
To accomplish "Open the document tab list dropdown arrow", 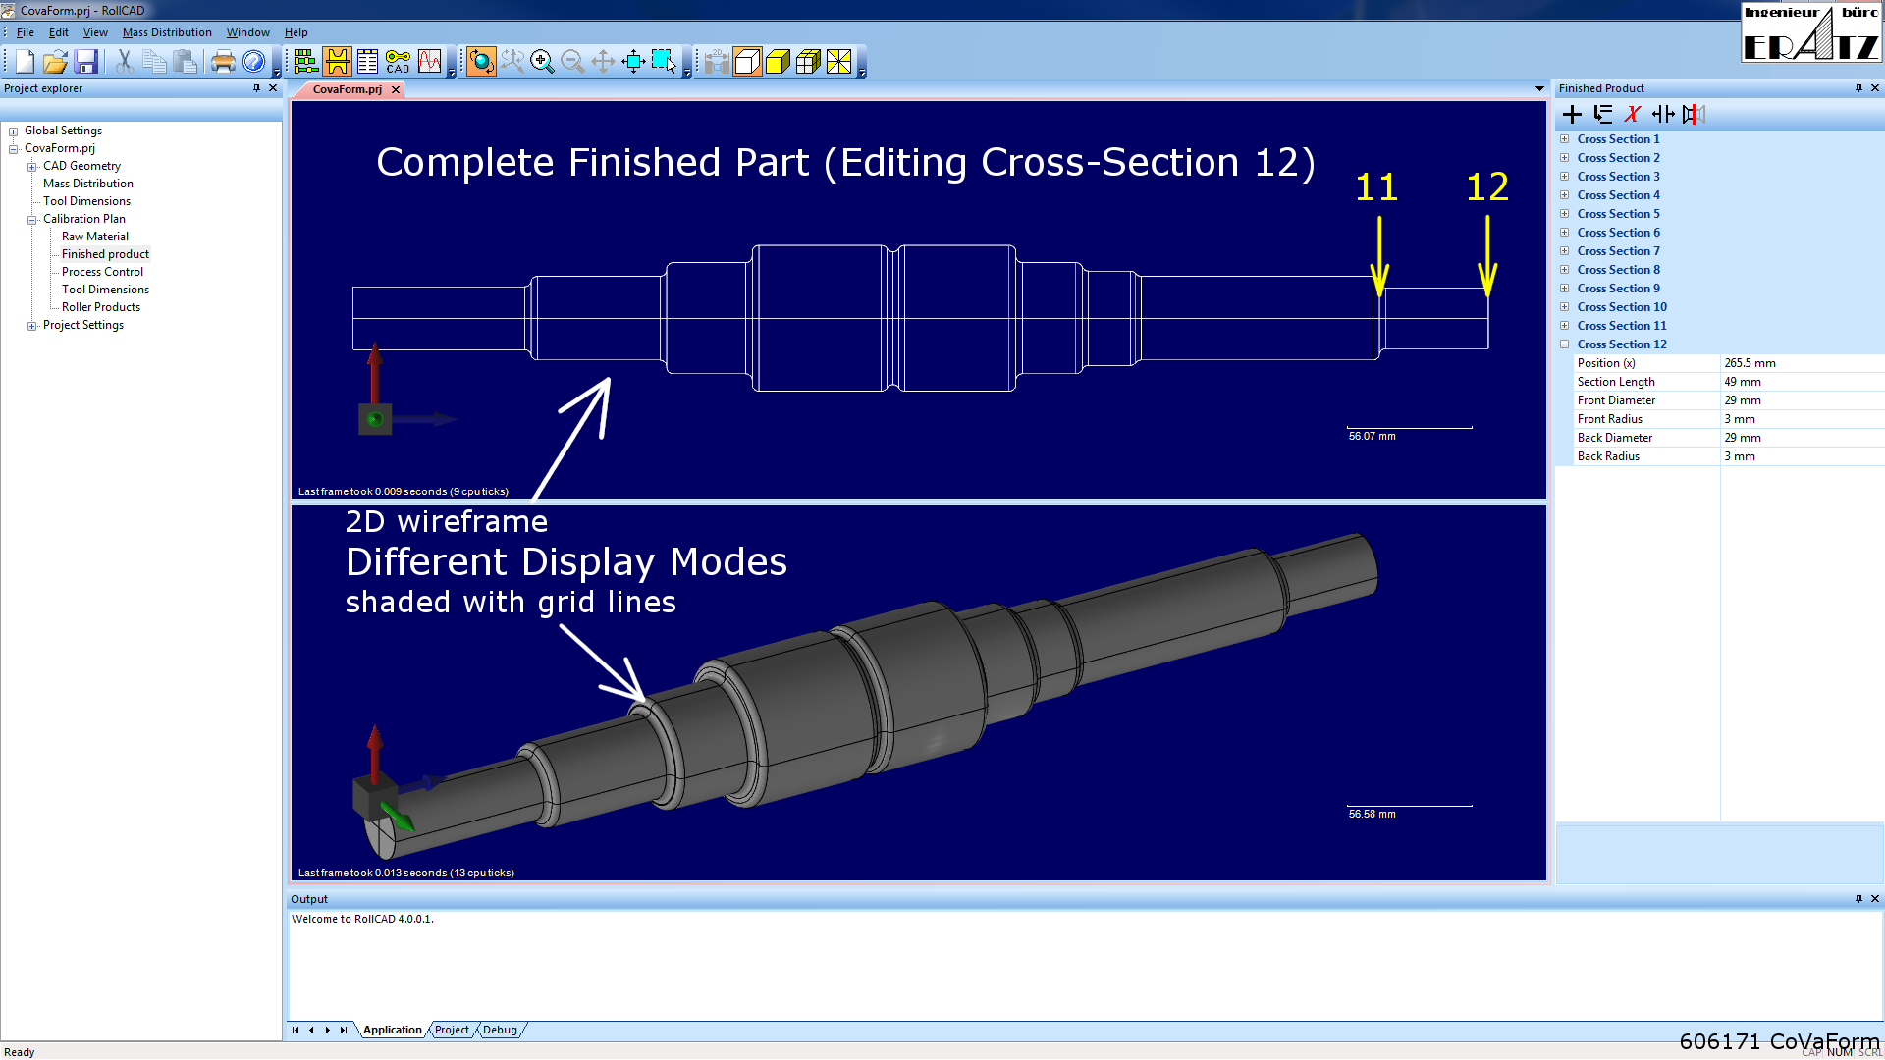I will 1539,89.
